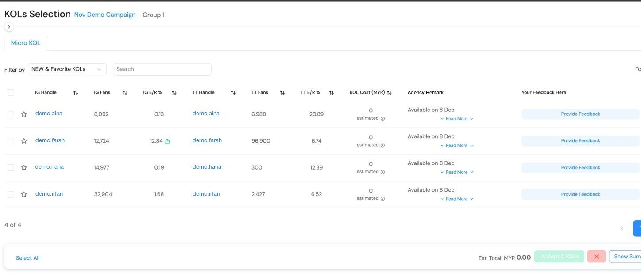Click the Show Summary button
641x280 pixels.
click(x=625, y=257)
